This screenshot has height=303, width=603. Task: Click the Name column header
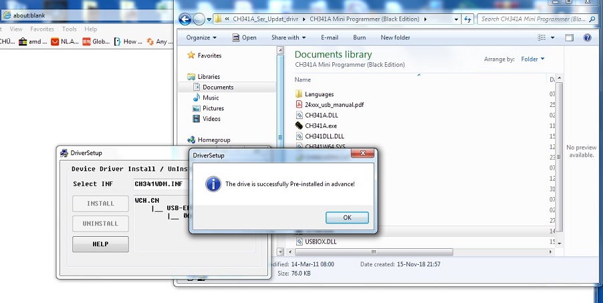coord(303,80)
